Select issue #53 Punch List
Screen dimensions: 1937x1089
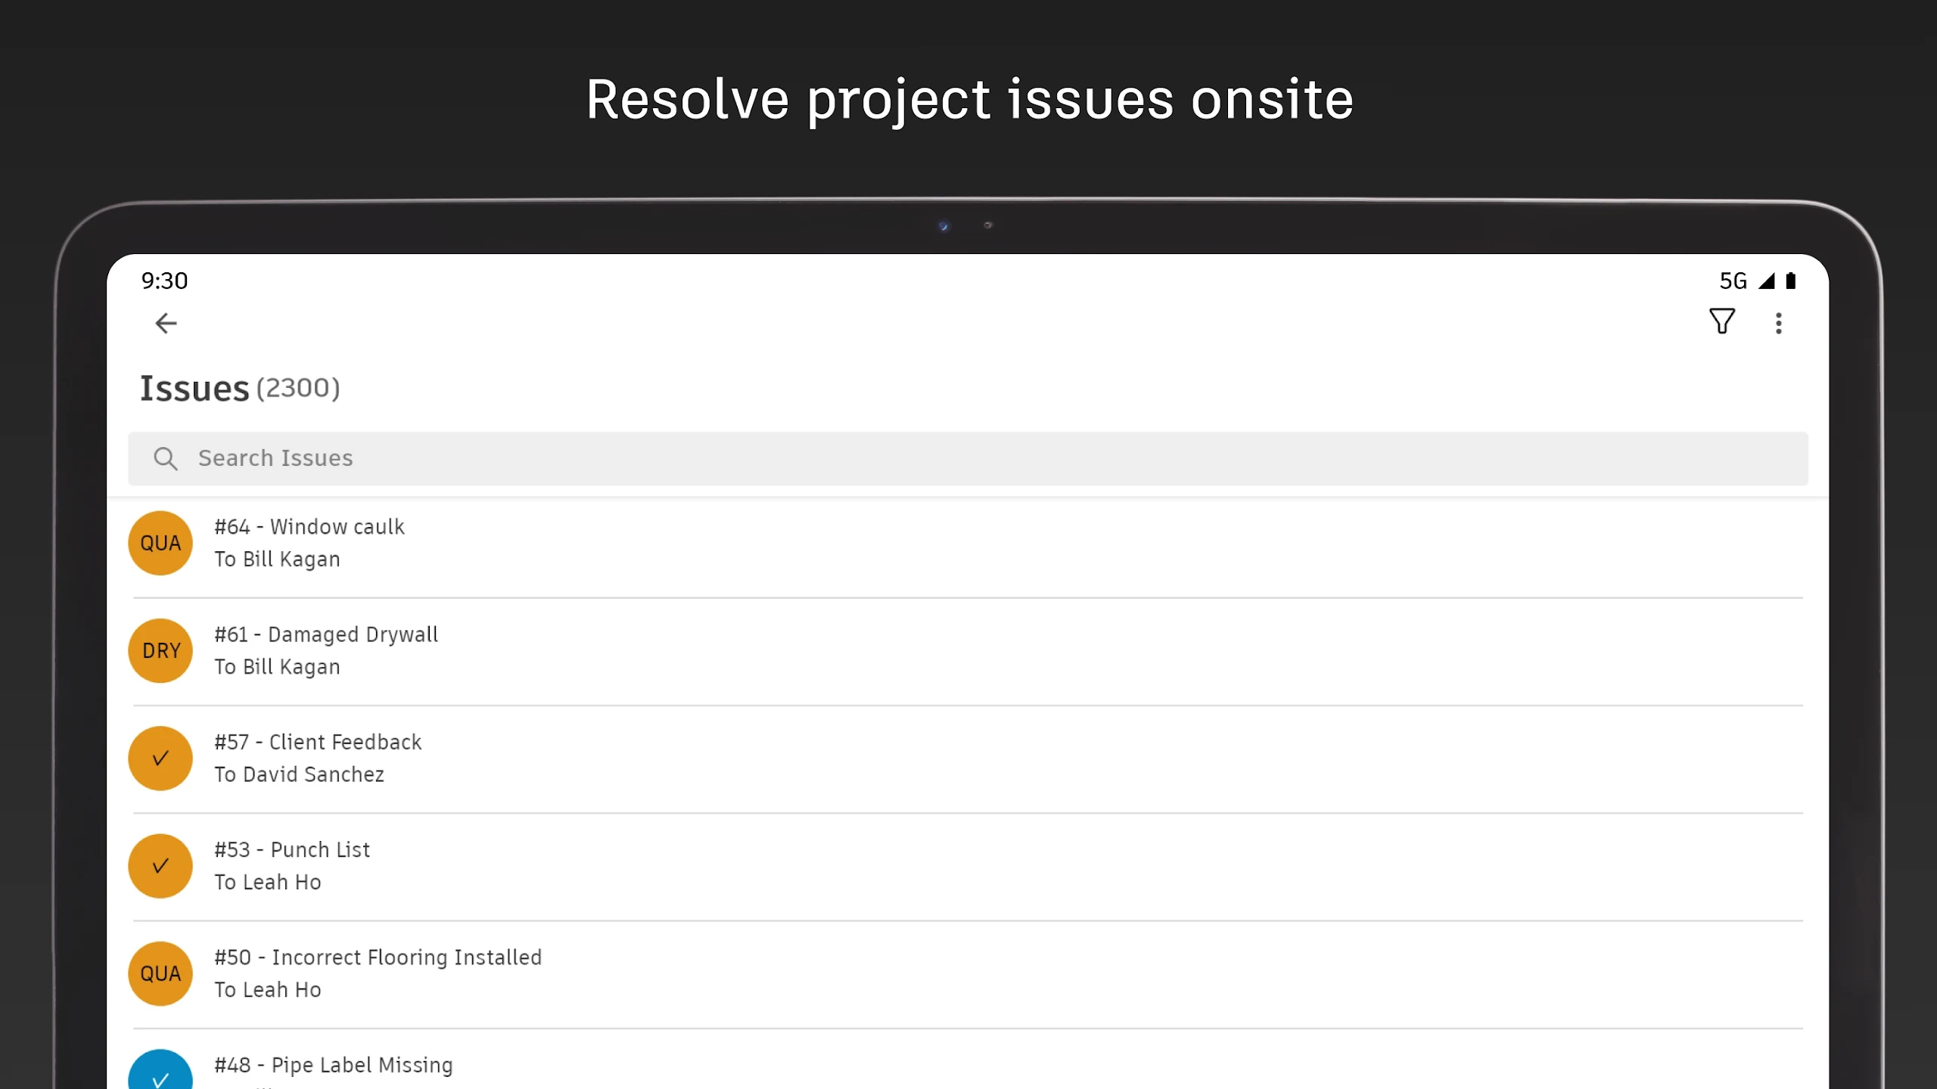click(292, 850)
